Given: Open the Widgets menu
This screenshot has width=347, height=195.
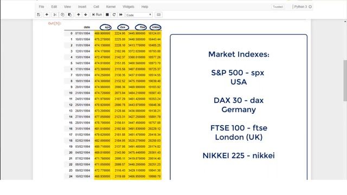Looking at the screenshot, I should tap(128, 6).
